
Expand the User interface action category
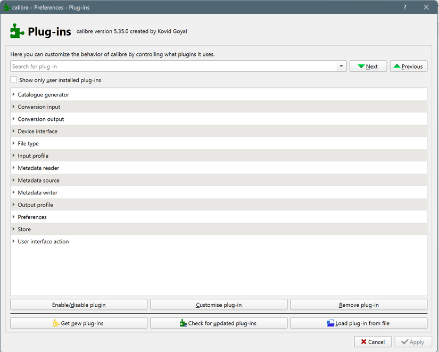13,241
